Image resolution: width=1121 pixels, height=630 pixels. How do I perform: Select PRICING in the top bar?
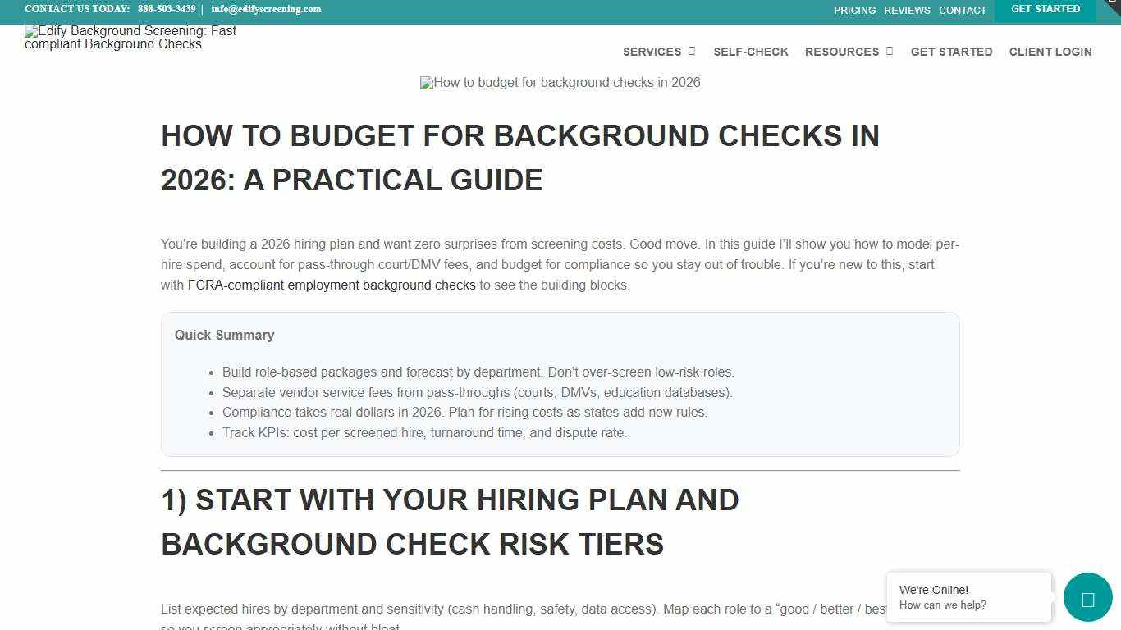pos(854,10)
